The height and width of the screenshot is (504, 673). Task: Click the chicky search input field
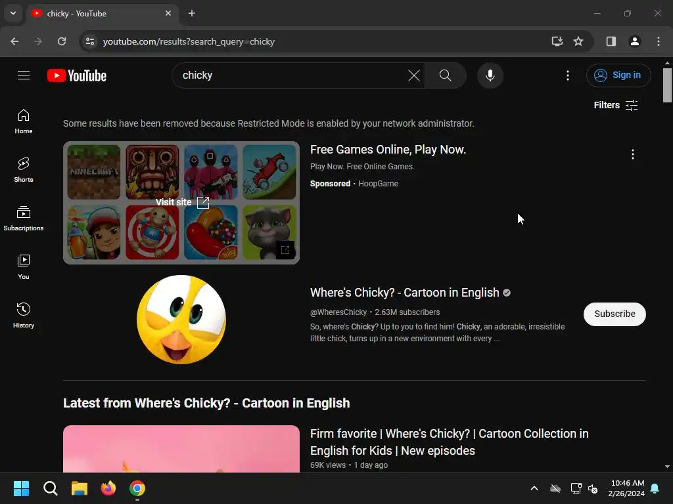point(292,75)
